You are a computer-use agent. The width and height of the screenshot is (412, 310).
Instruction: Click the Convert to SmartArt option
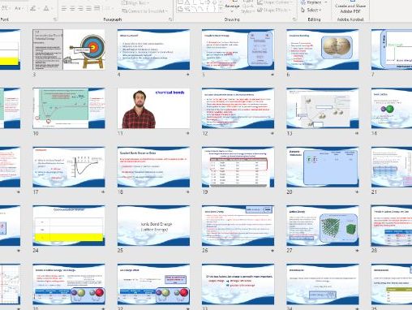[145, 11]
